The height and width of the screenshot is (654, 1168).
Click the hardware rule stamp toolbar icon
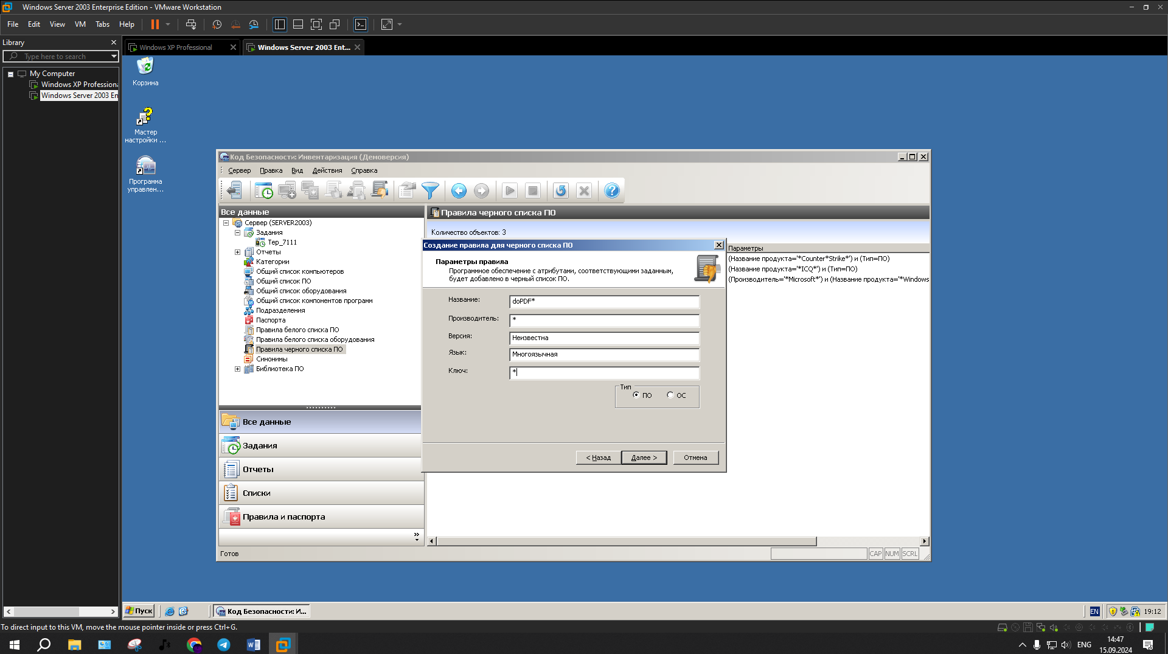click(x=356, y=191)
